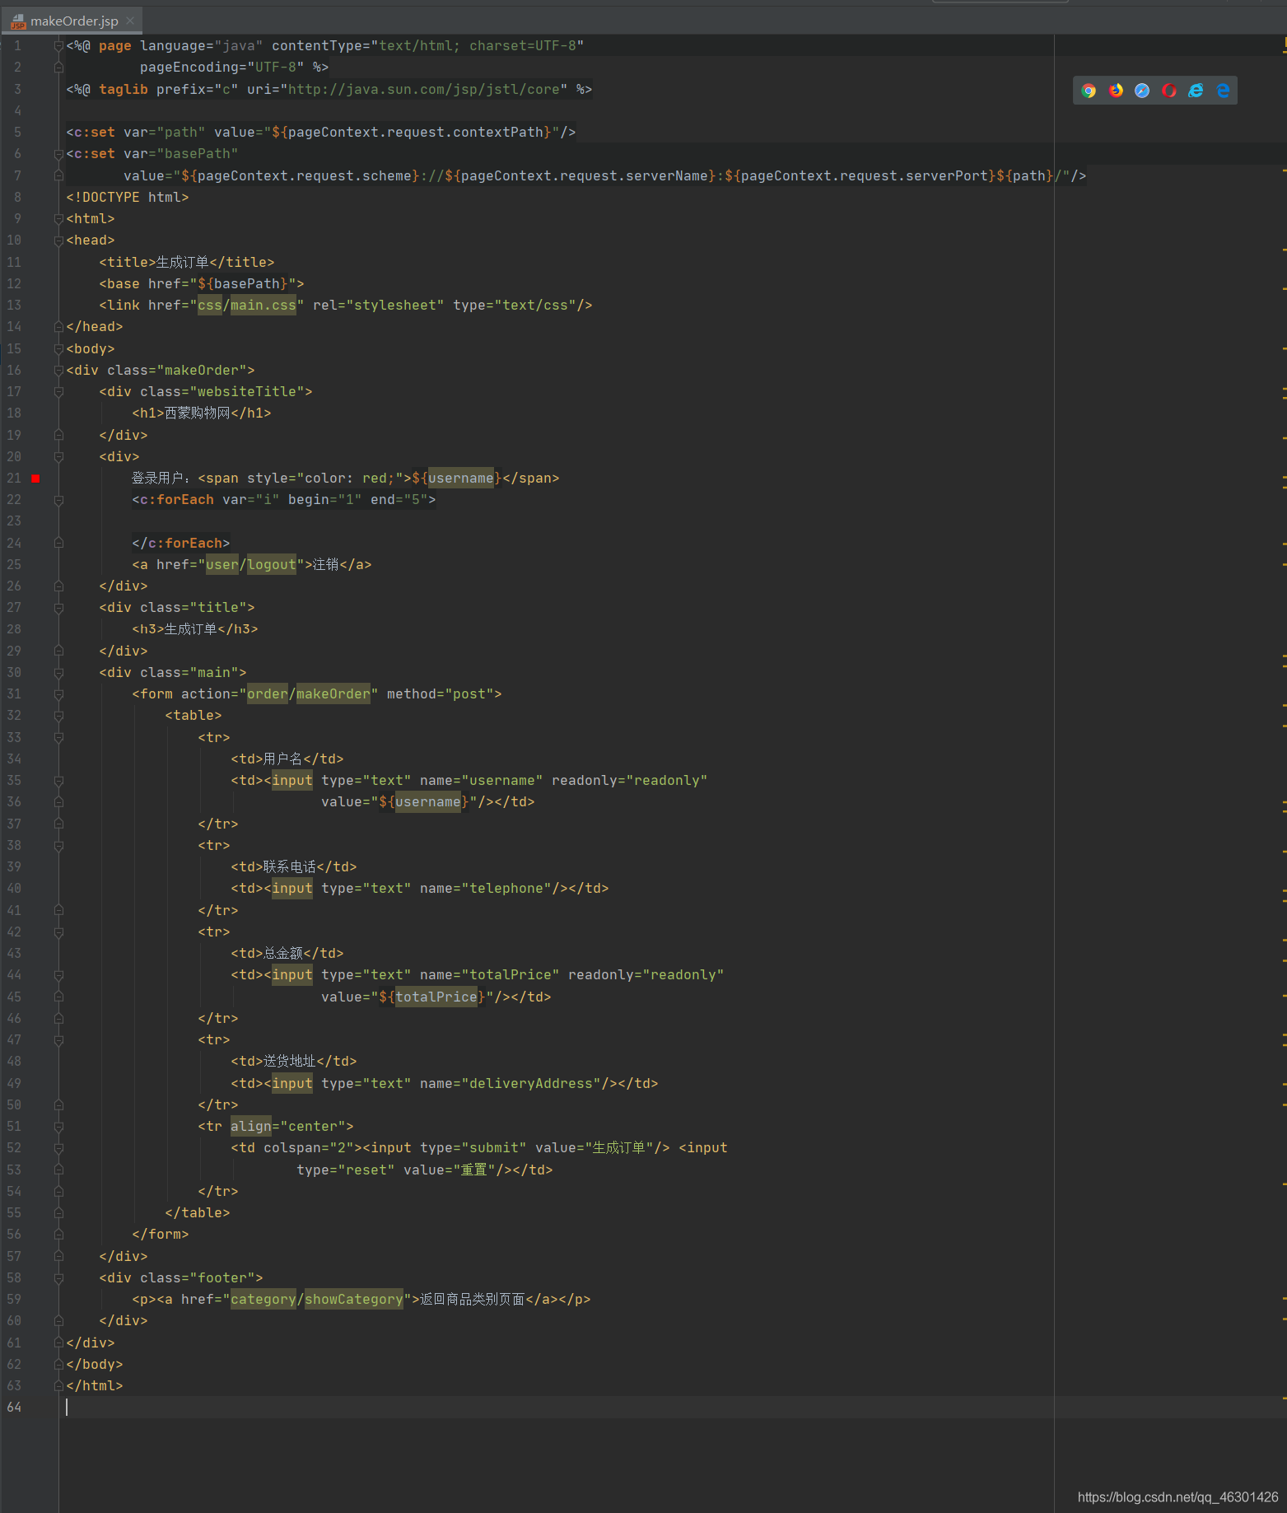Open page preview in Opera browser

click(x=1169, y=91)
